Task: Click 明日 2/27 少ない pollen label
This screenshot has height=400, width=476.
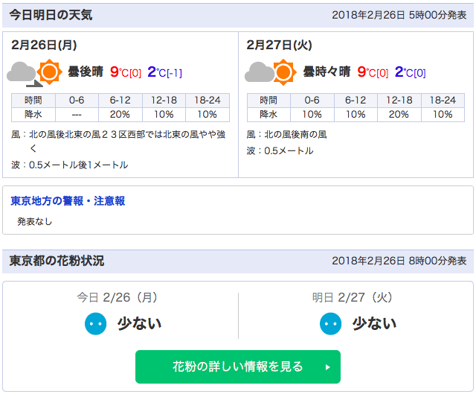Action: pyautogui.click(x=374, y=323)
